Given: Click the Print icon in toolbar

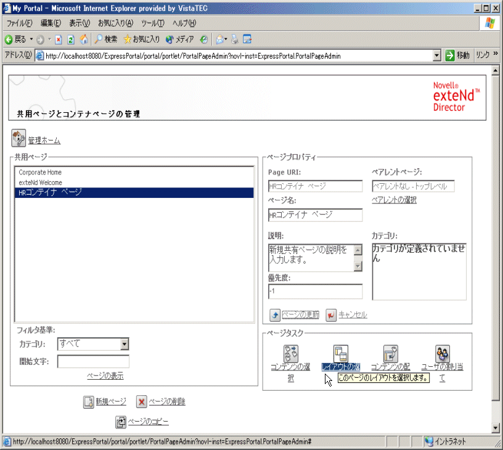Looking at the screenshot, I should click(x=235, y=39).
